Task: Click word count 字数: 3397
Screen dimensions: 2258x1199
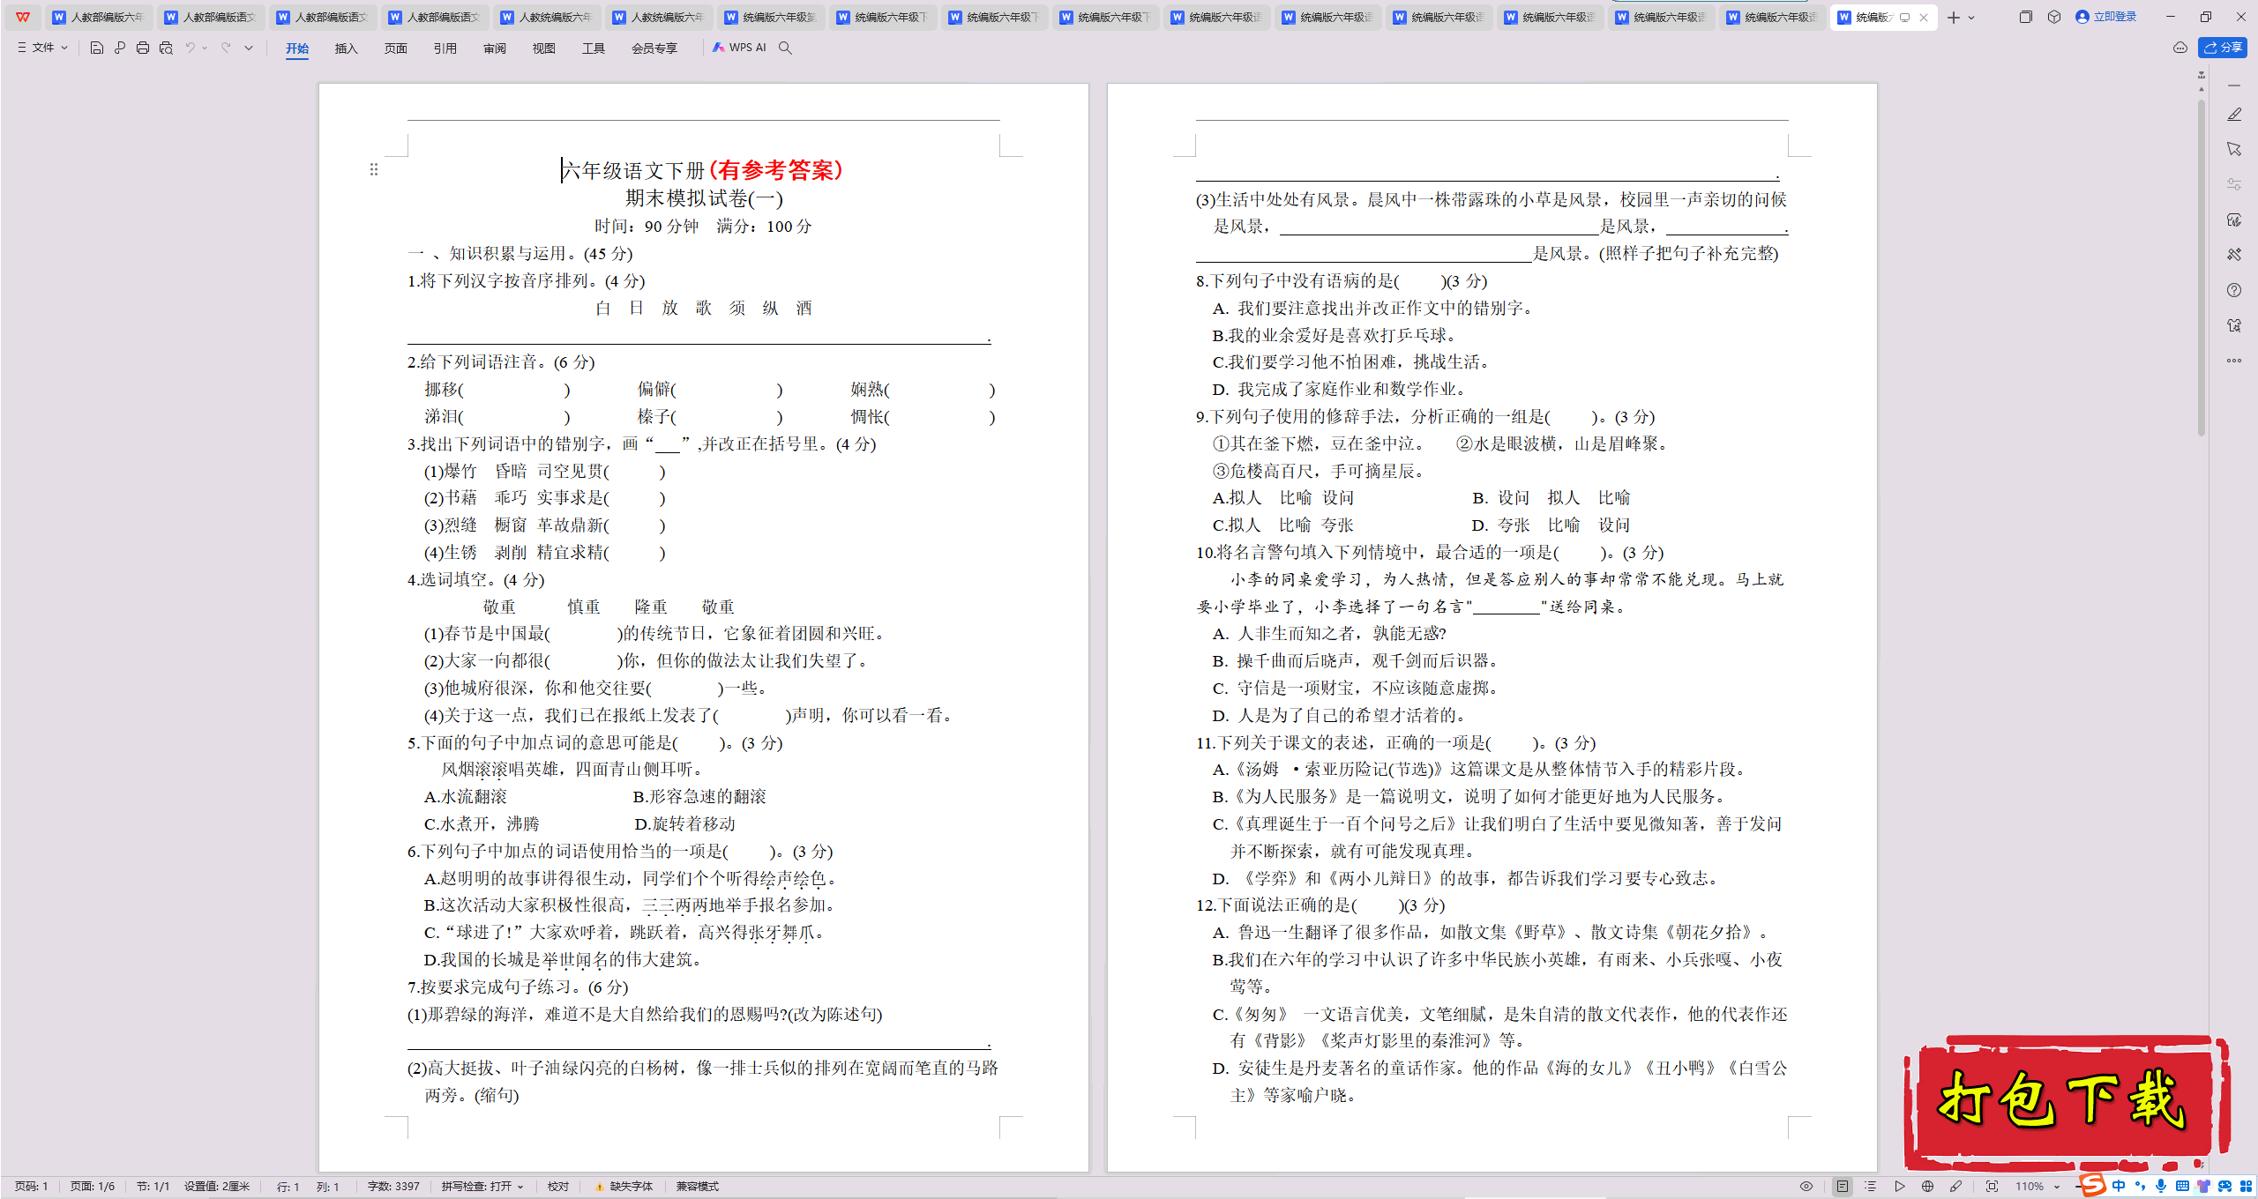Action: 393,1187
